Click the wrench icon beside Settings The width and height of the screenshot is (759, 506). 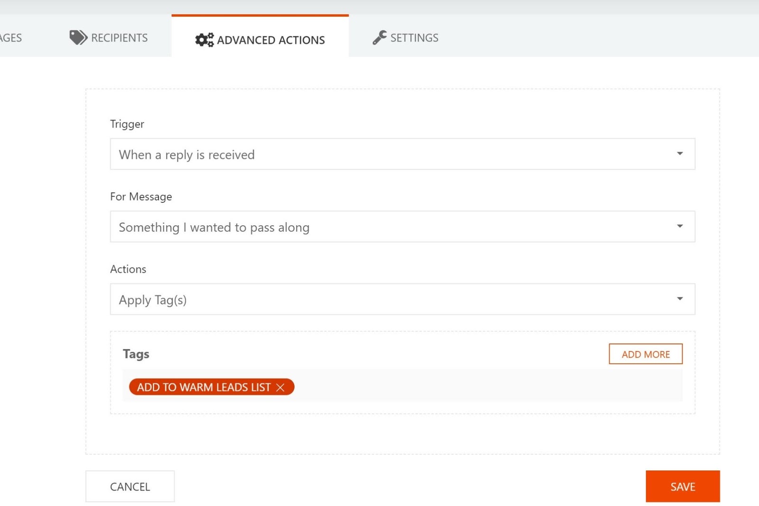point(379,37)
